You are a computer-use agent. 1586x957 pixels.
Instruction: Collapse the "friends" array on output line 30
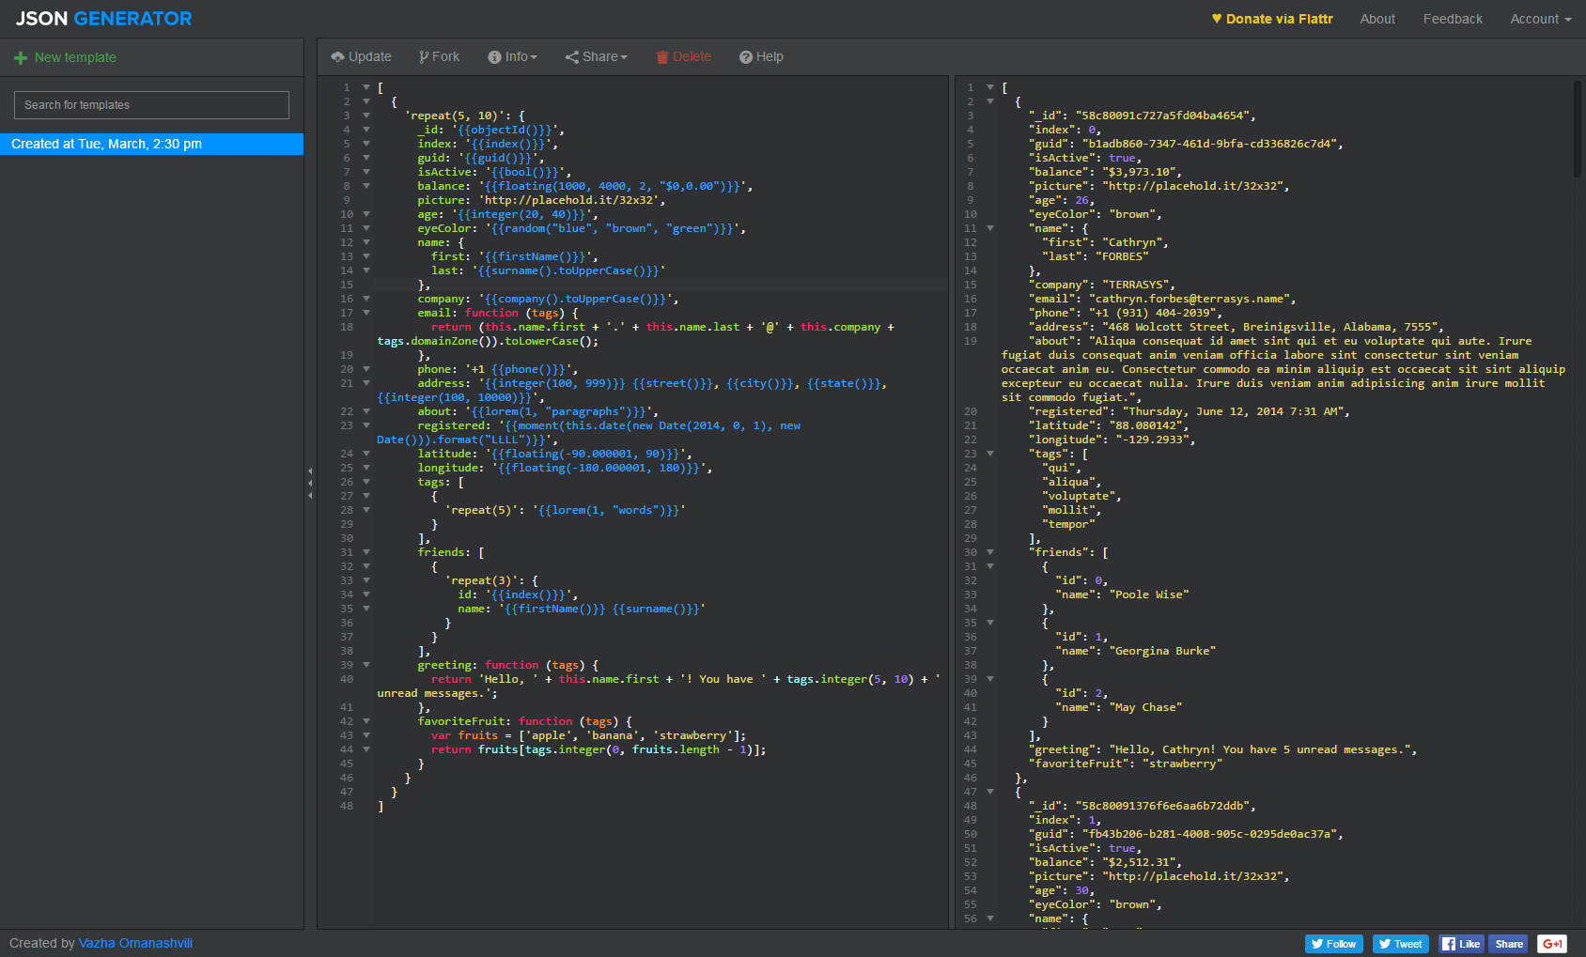990,552
